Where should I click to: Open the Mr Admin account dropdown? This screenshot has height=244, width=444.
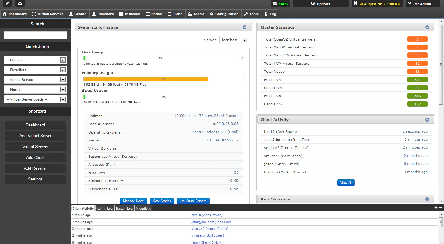[x=423, y=4]
